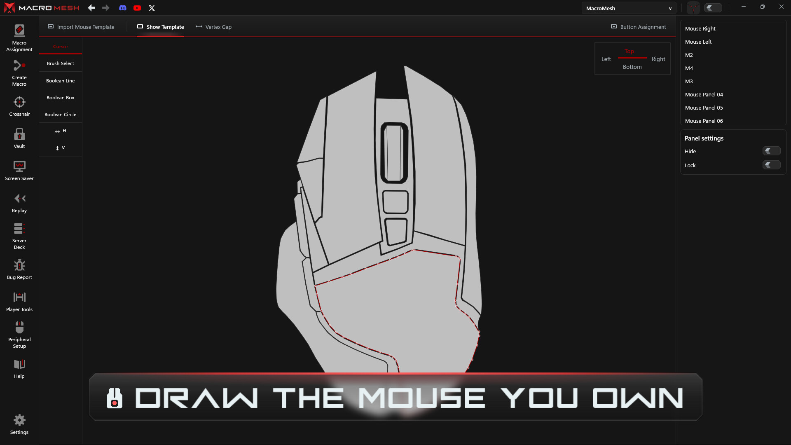Image resolution: width=791 pixels, height=445 pixels.
Task: Open Player Tools in the sidebar
Action: (x=19, y=302)
